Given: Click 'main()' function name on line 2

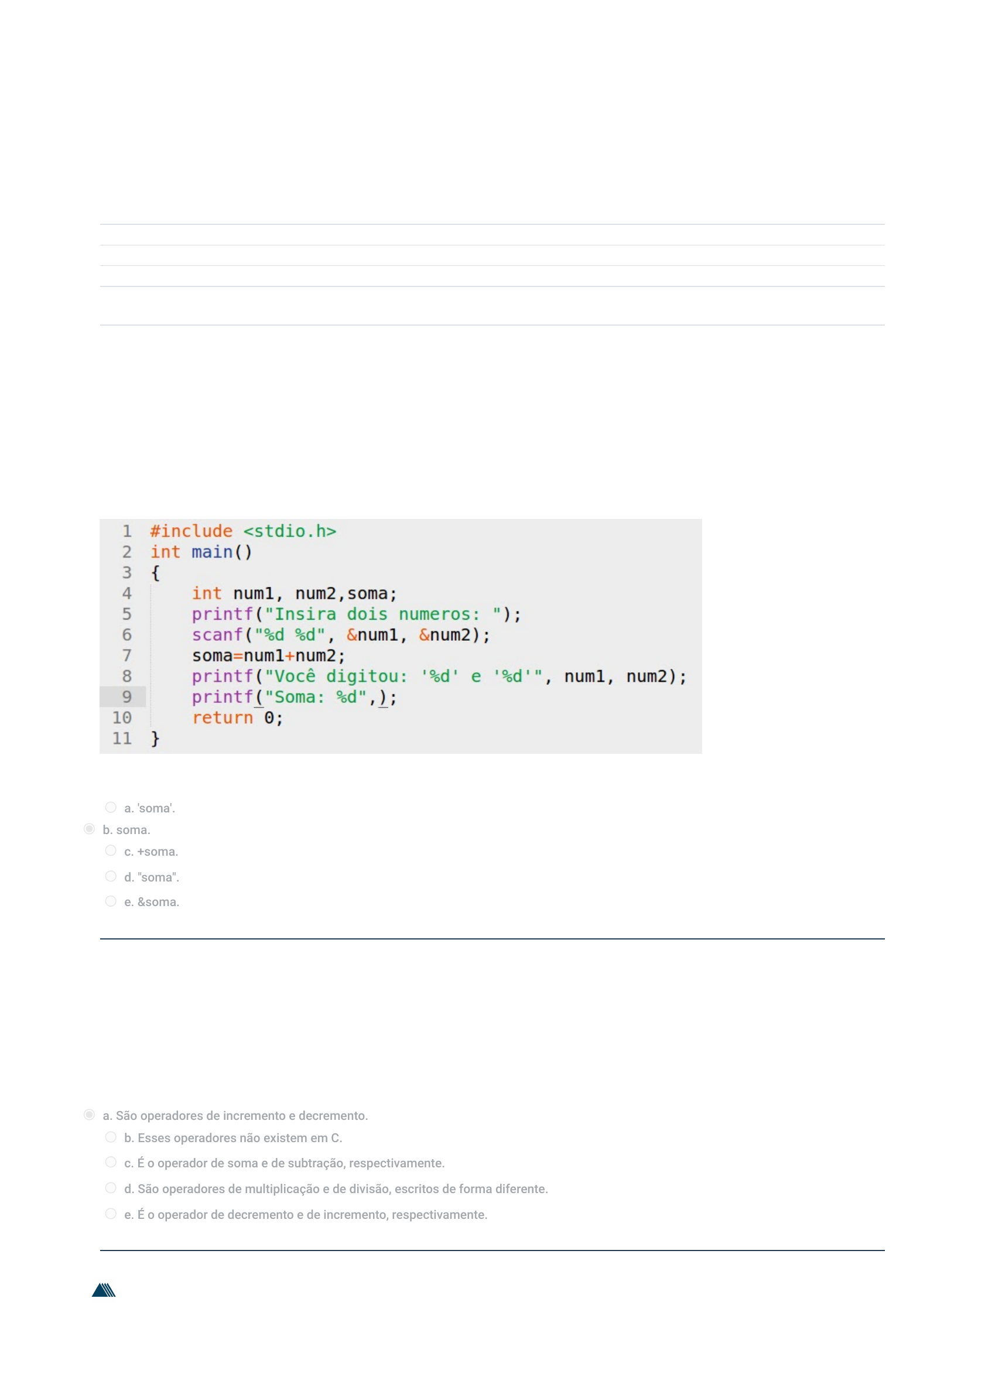Looking at the screenshot, I should tap(221, 552).
